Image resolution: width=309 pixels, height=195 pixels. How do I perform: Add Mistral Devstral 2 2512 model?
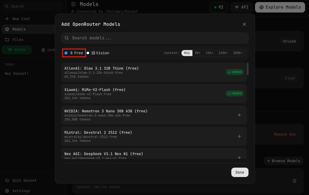pyautogui.click(x=239, y=136)
